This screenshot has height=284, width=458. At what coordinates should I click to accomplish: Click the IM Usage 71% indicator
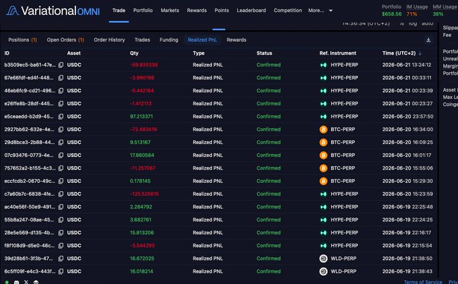[x=412, y=13]
